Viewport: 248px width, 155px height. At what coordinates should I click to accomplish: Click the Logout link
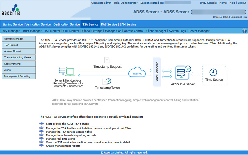pos(242,3)
